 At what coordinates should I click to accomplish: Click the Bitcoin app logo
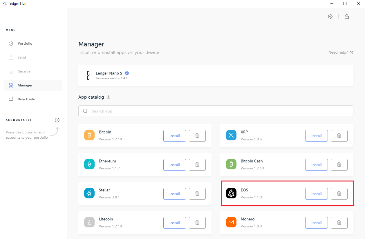point(89,135)
